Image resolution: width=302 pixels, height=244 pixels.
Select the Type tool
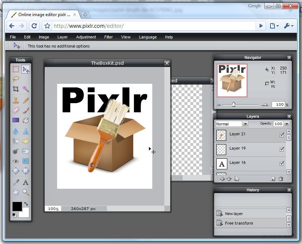(x=26, y=182)
